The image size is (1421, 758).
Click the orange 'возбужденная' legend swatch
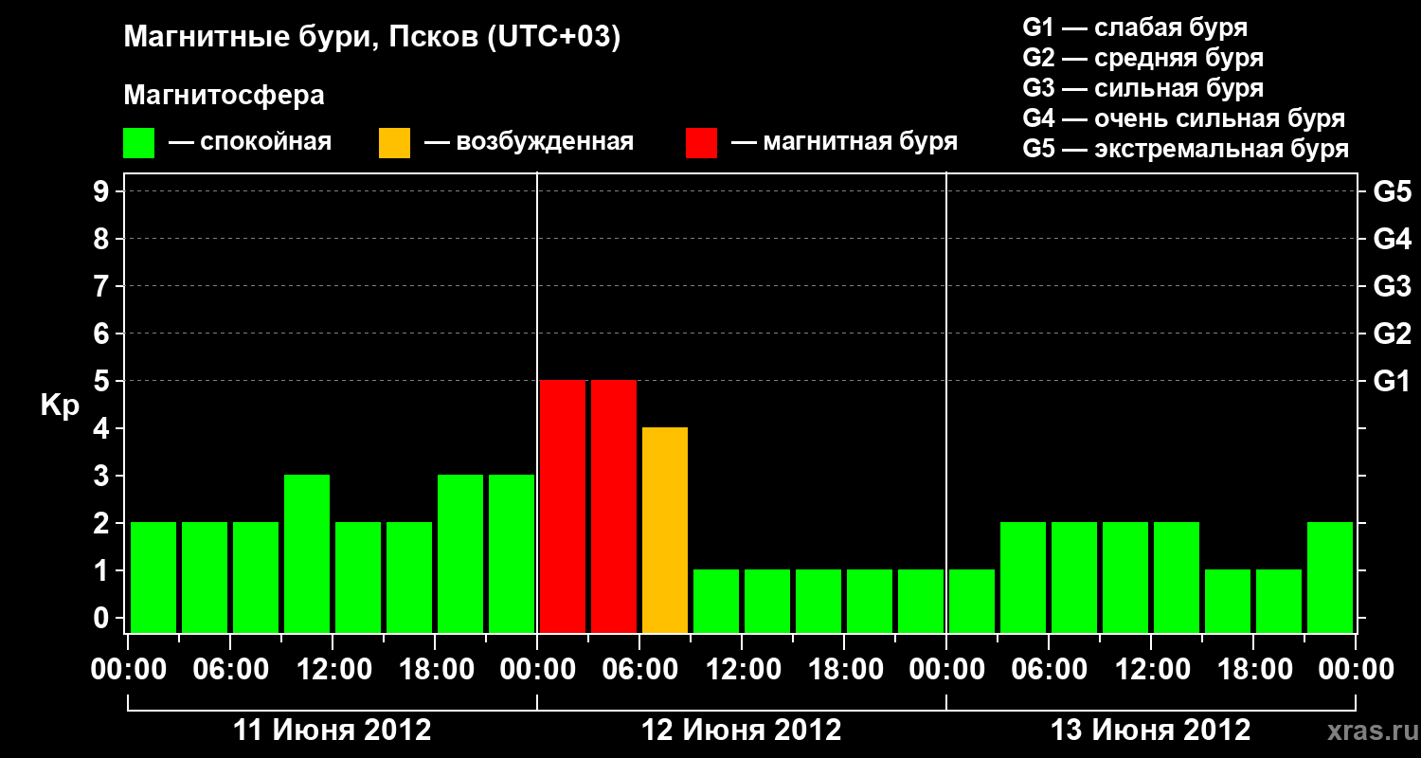pos(395,143)
